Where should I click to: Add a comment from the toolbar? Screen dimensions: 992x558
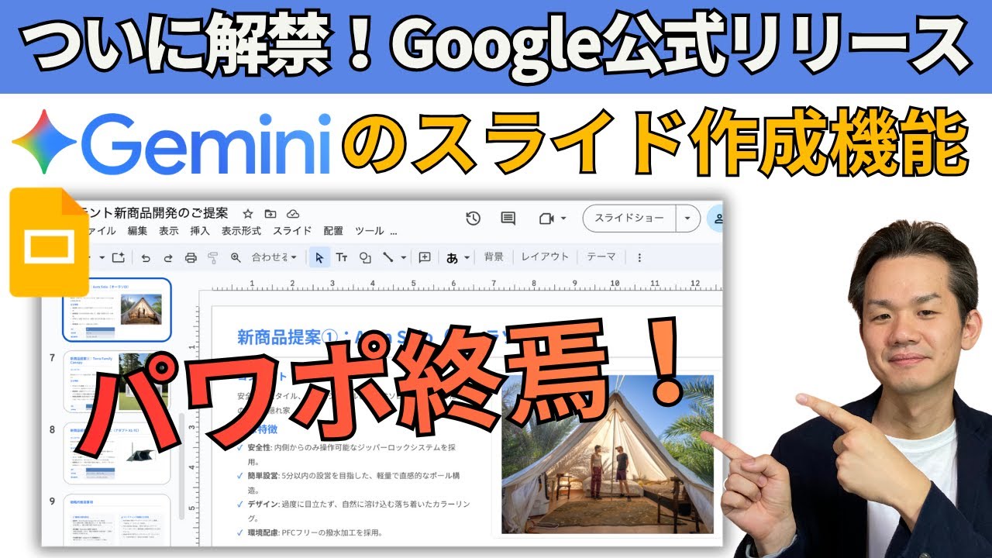[425, 258]
